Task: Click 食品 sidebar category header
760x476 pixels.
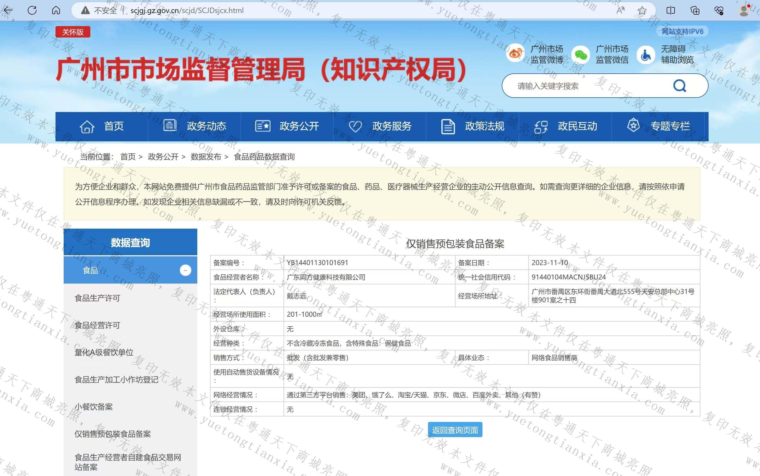Action: pyautogui.click(x=130, y=270)
